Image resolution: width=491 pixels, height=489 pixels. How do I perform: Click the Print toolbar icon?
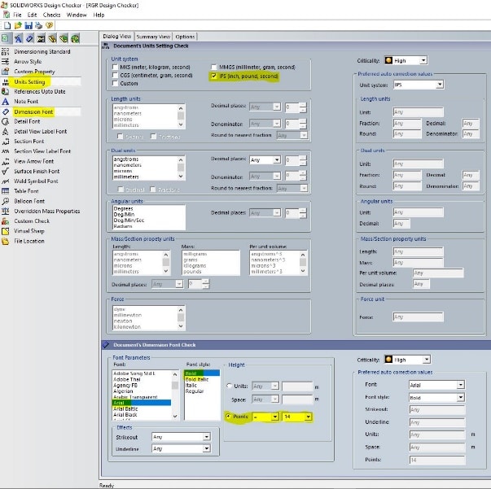click(x=39, y=25)
